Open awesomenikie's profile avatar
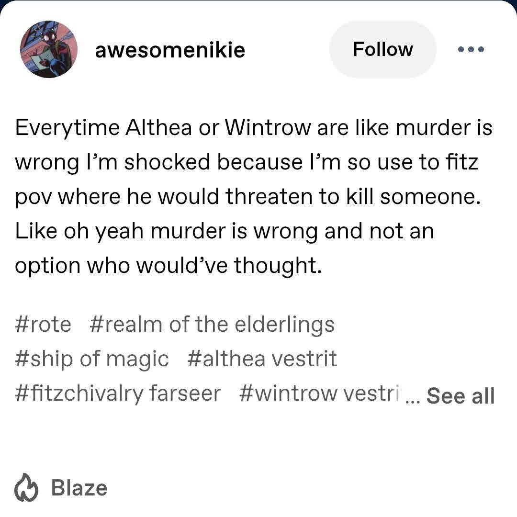The width and height of the screenshot is (517, 517). [49, 49]
